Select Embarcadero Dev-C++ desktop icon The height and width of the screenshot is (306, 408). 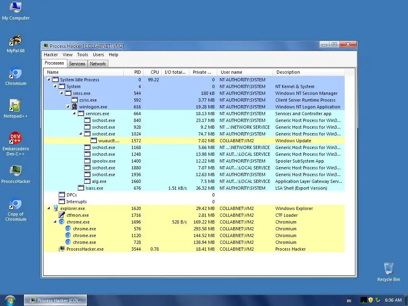point(16,143)
